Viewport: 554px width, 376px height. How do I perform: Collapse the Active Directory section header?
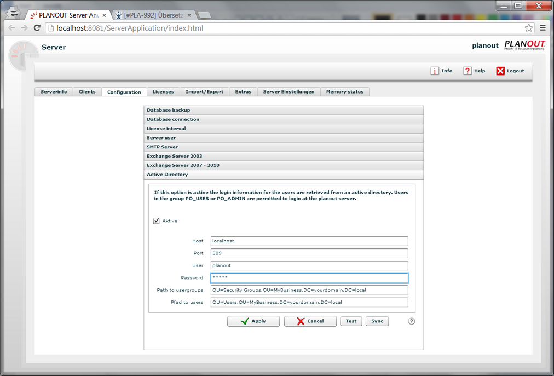(x=284, y=175)
